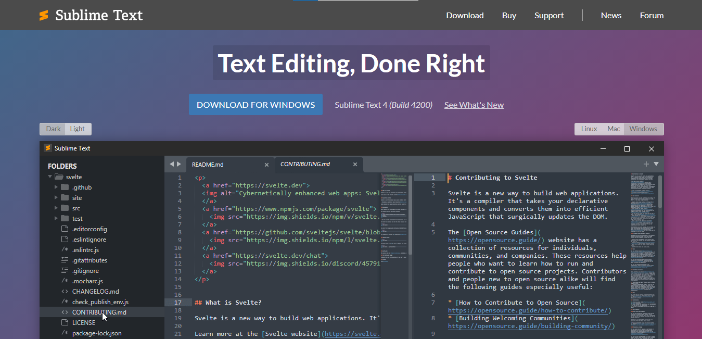The width and height of the screenshot is (702, 339).
Task: Expand the site folder arrow
Action: coord(56,198)
